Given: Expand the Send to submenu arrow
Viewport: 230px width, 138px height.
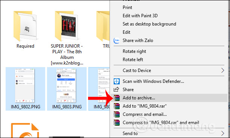Looking at the screenshot, I should [x=223, y=133].
